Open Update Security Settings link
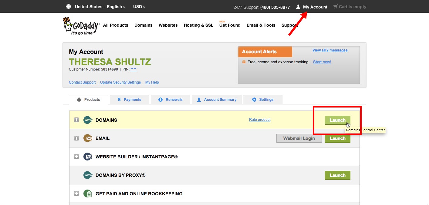This screenshot has height=205, width=429. (x=120, y=82)
